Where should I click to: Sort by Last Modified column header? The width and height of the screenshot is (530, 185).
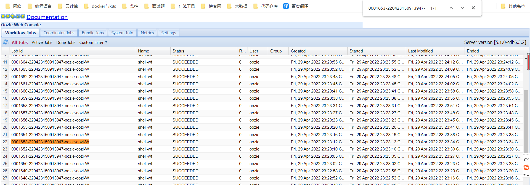pyautogui.click(x=435, y=51)
